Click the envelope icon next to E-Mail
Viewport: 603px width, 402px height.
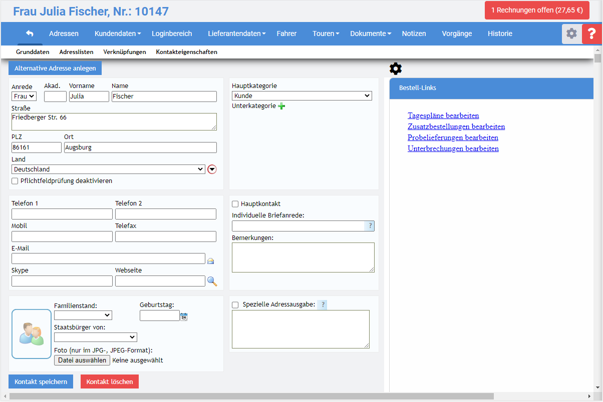(211, 260)
